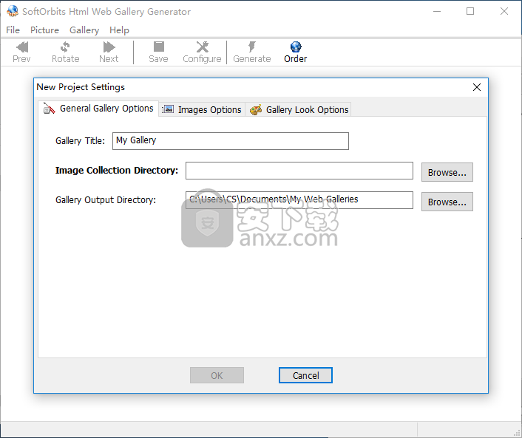This screenshot has width=522, height=438.
Task: Close the New Project Settings dialog
Action: click(x=477, y=87)
